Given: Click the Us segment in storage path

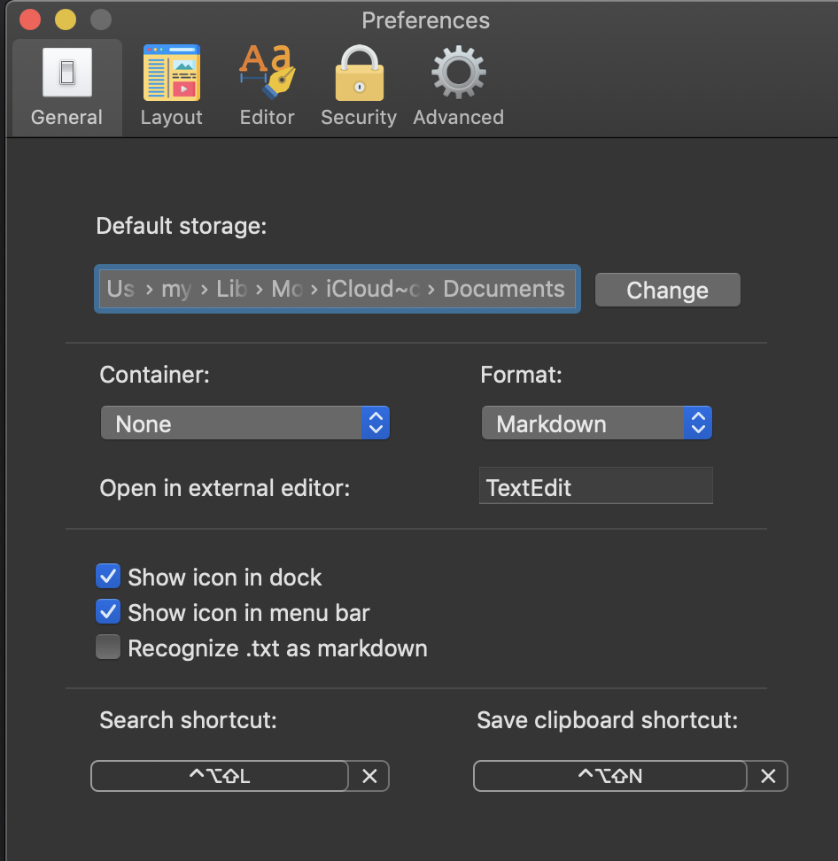Looking at the screenshot, I should click(120, 289).
